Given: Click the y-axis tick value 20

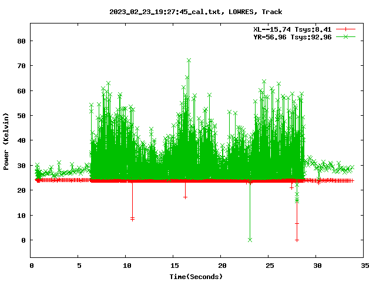Looking at the screenshot, I should click(21, 190).
